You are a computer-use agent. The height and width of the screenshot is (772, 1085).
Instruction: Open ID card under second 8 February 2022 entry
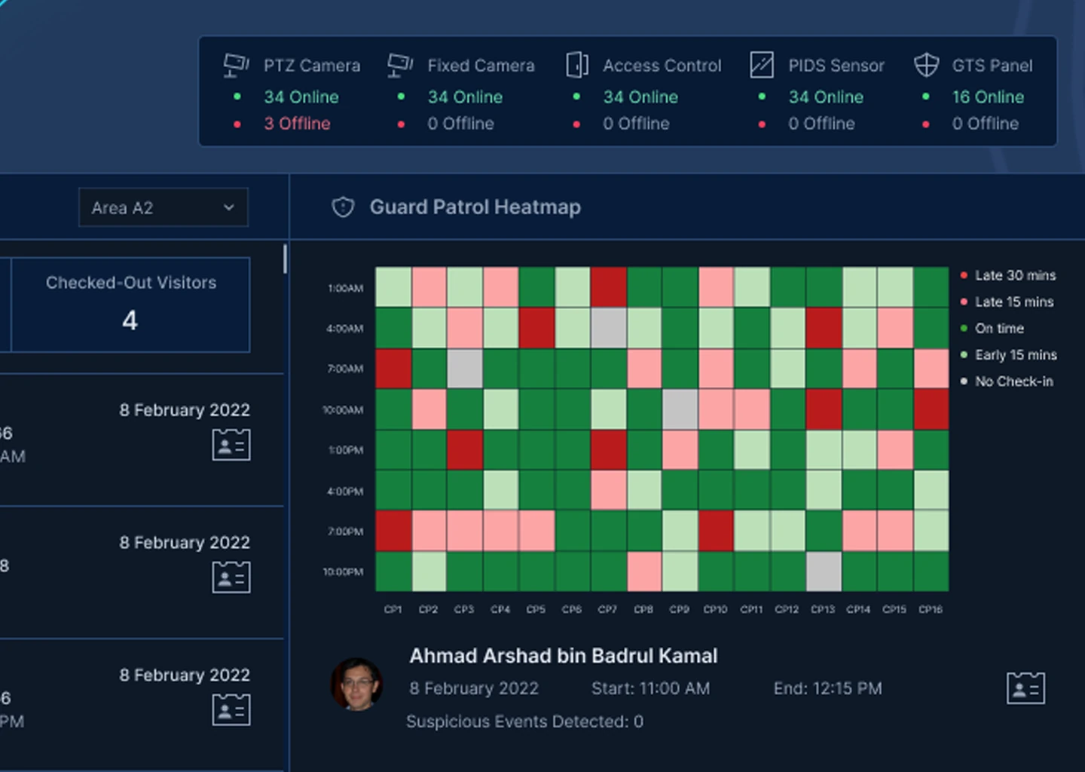[231, 577]
